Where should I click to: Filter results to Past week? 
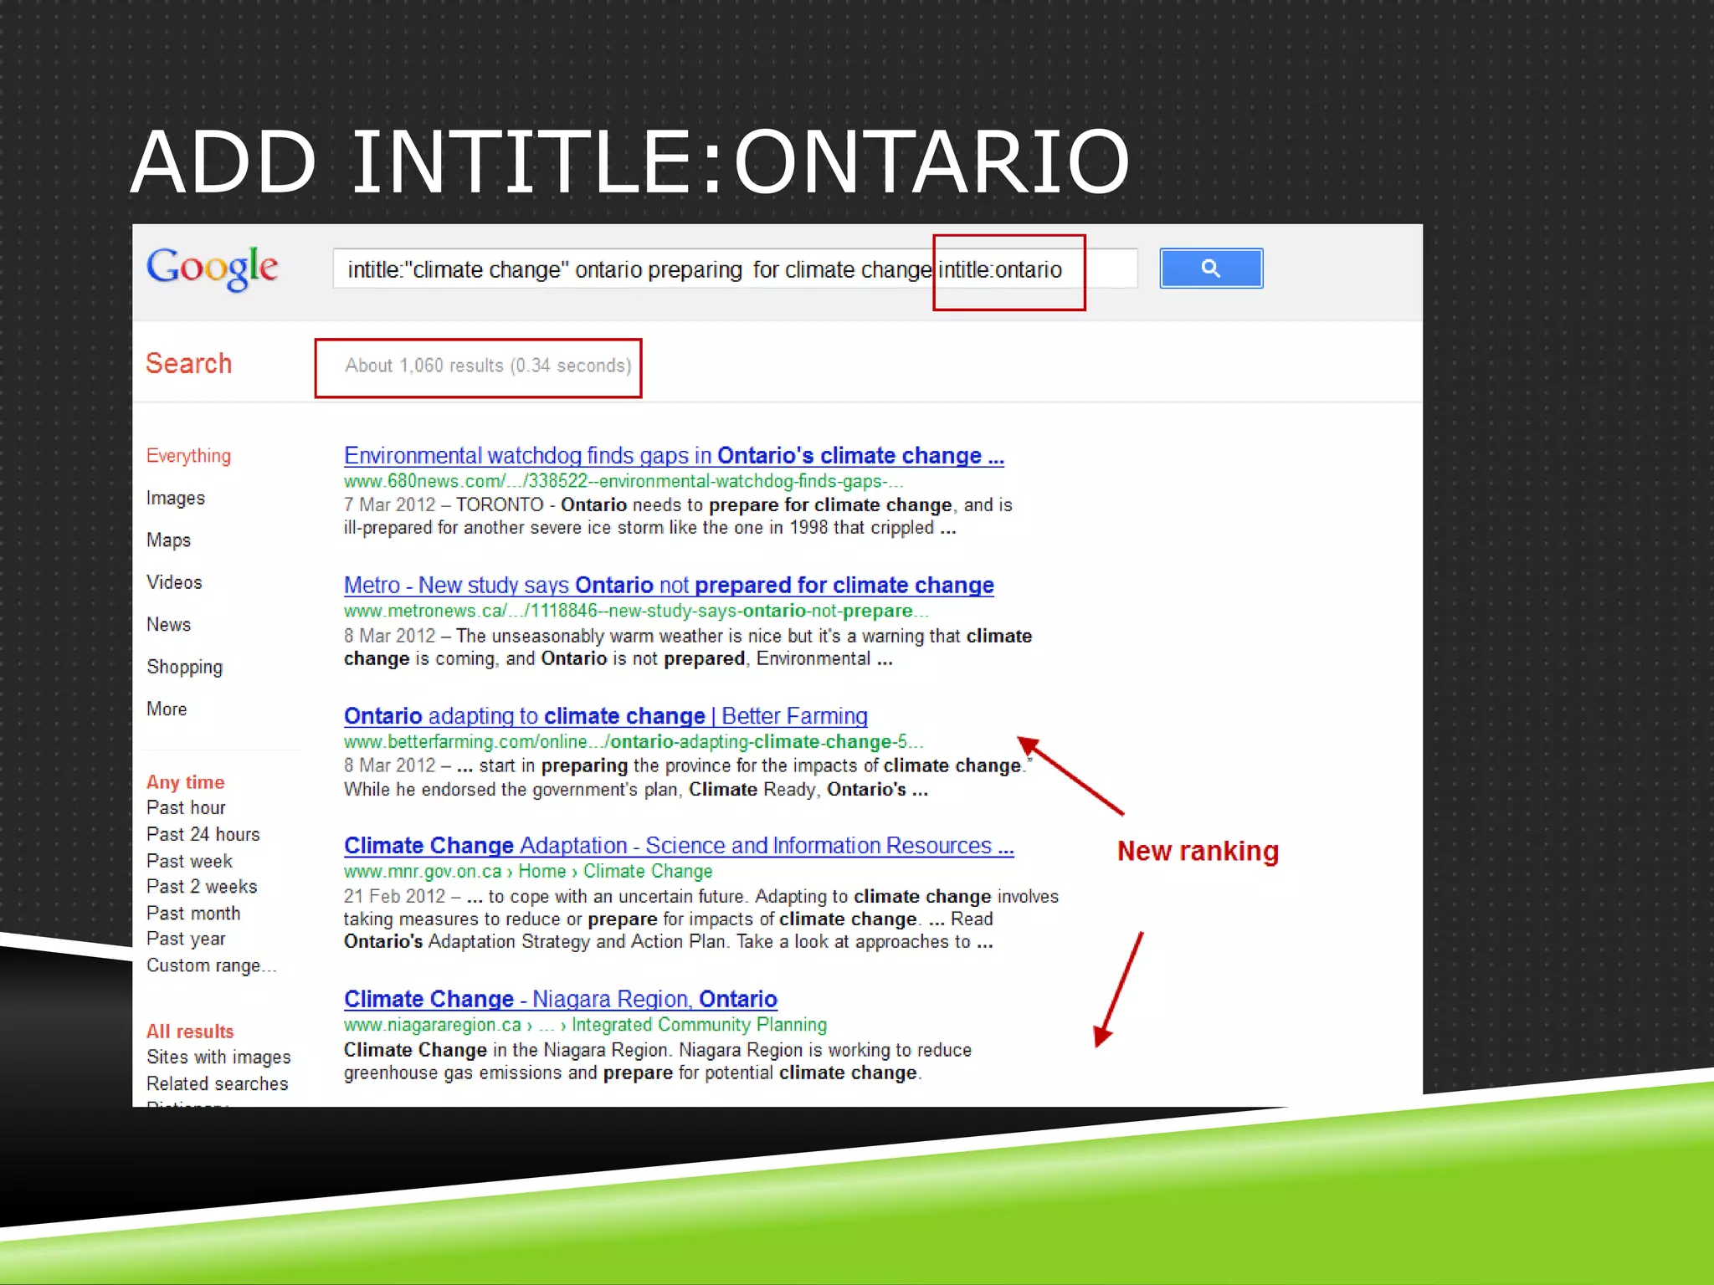[189, 861]
